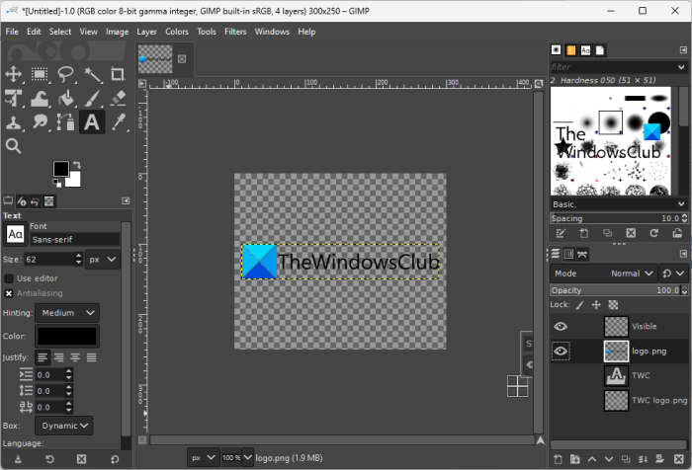This screenshot has height=470, width=692.
Task: Open the Filters menu
Action: coord(235,32)
